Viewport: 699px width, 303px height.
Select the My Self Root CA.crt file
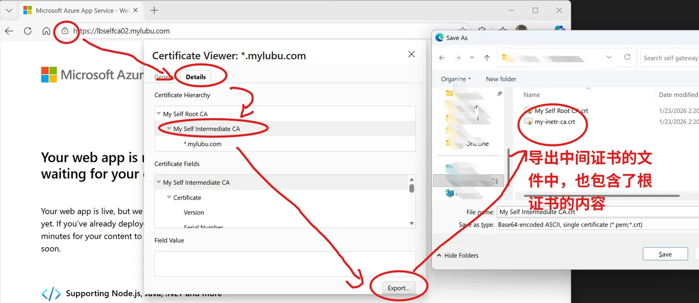pyautogui.click(x=561, y=111)
